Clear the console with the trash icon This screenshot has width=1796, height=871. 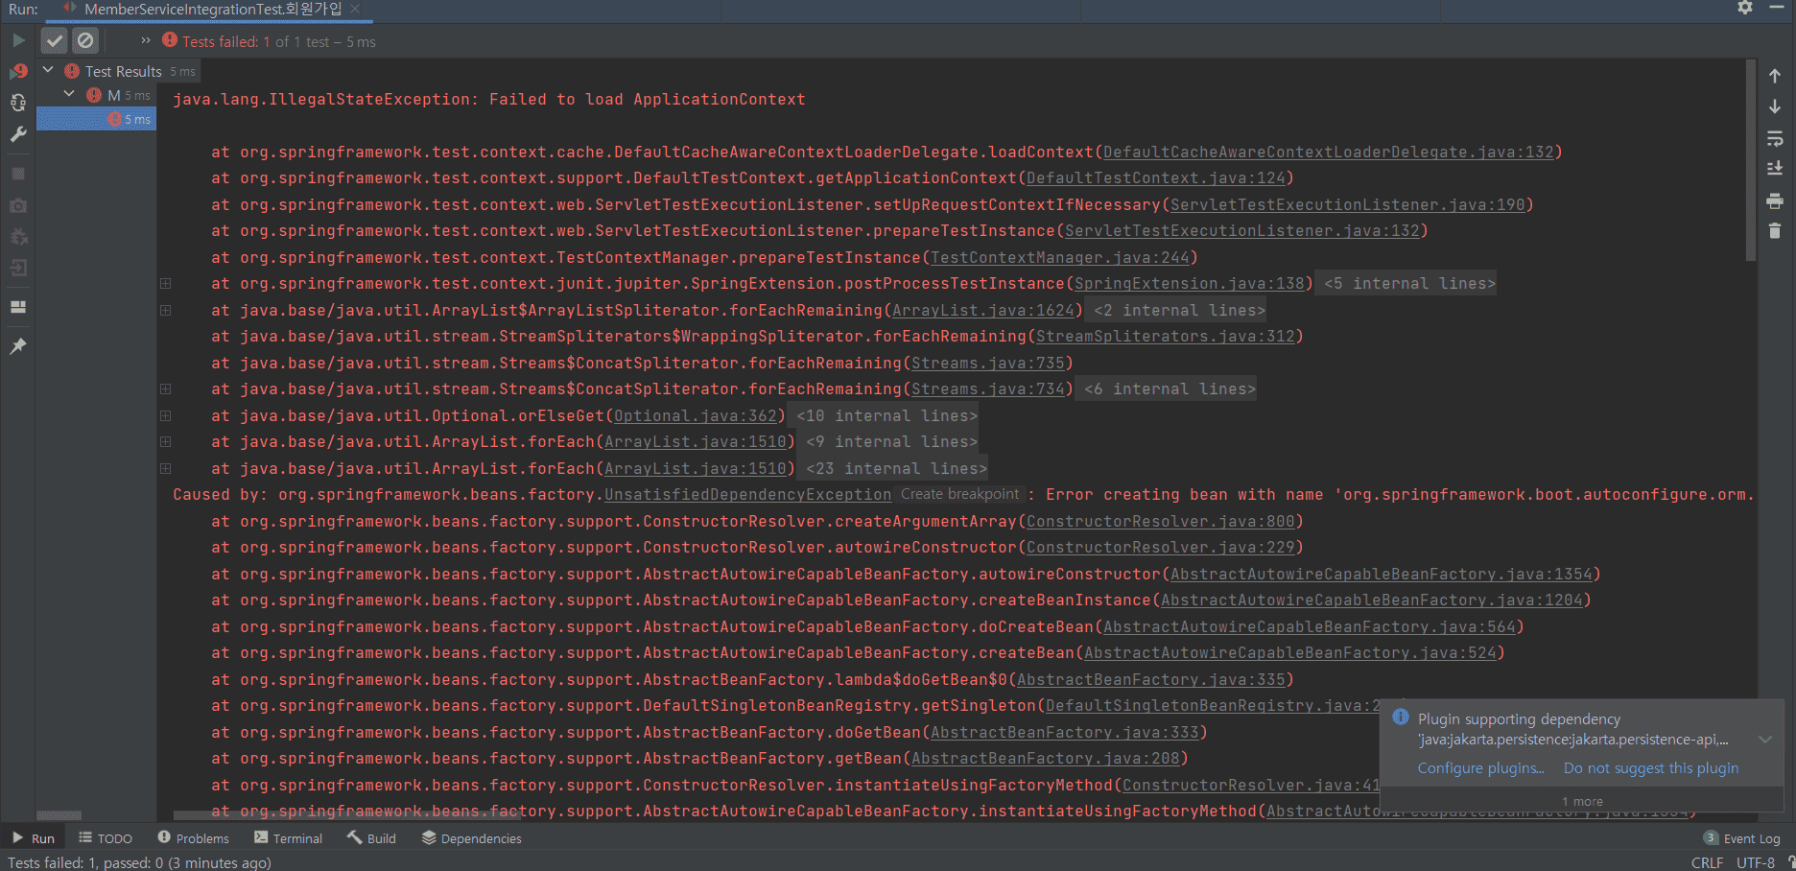pyautogui.click(x=1775, y=231)
